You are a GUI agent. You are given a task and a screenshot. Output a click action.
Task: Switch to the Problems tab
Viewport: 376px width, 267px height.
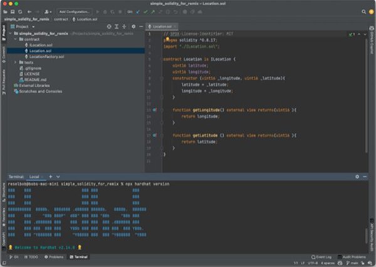click(54, 257)
